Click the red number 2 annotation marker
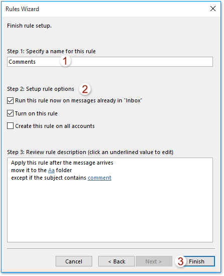224x276 pixels. tap(85, 89)
